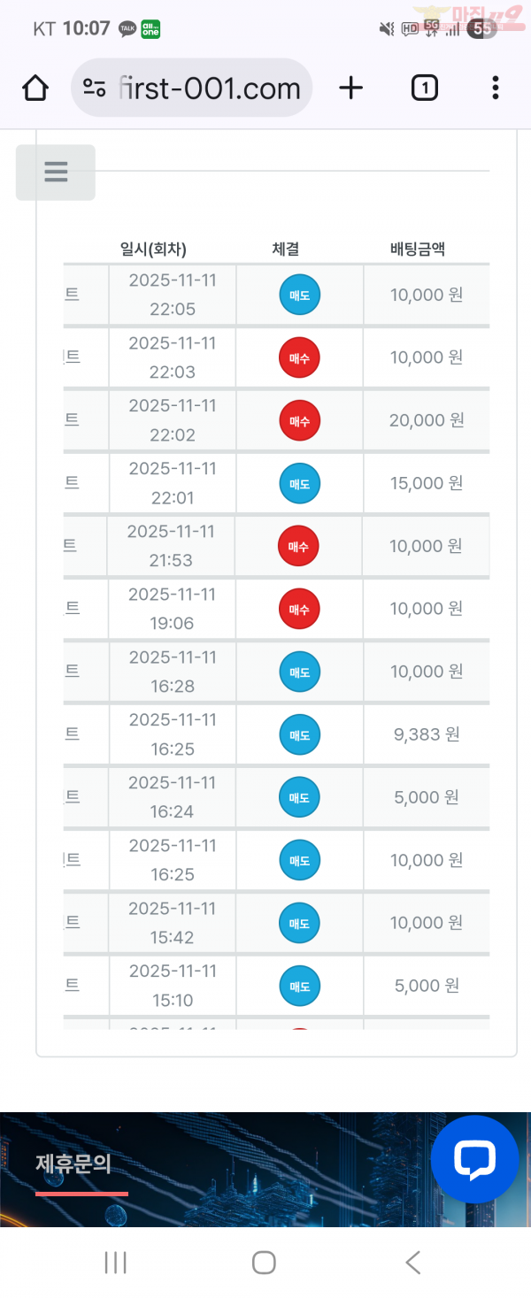Open the Android recent apps button

(x=116, y=1263)
